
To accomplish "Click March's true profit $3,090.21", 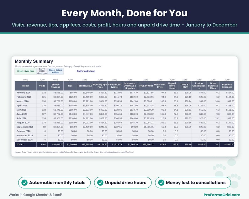I will [146, 101].
